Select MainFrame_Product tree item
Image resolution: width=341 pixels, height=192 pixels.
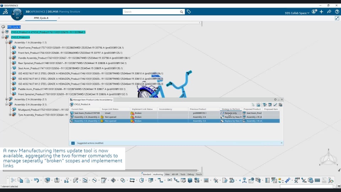[71, 48]
